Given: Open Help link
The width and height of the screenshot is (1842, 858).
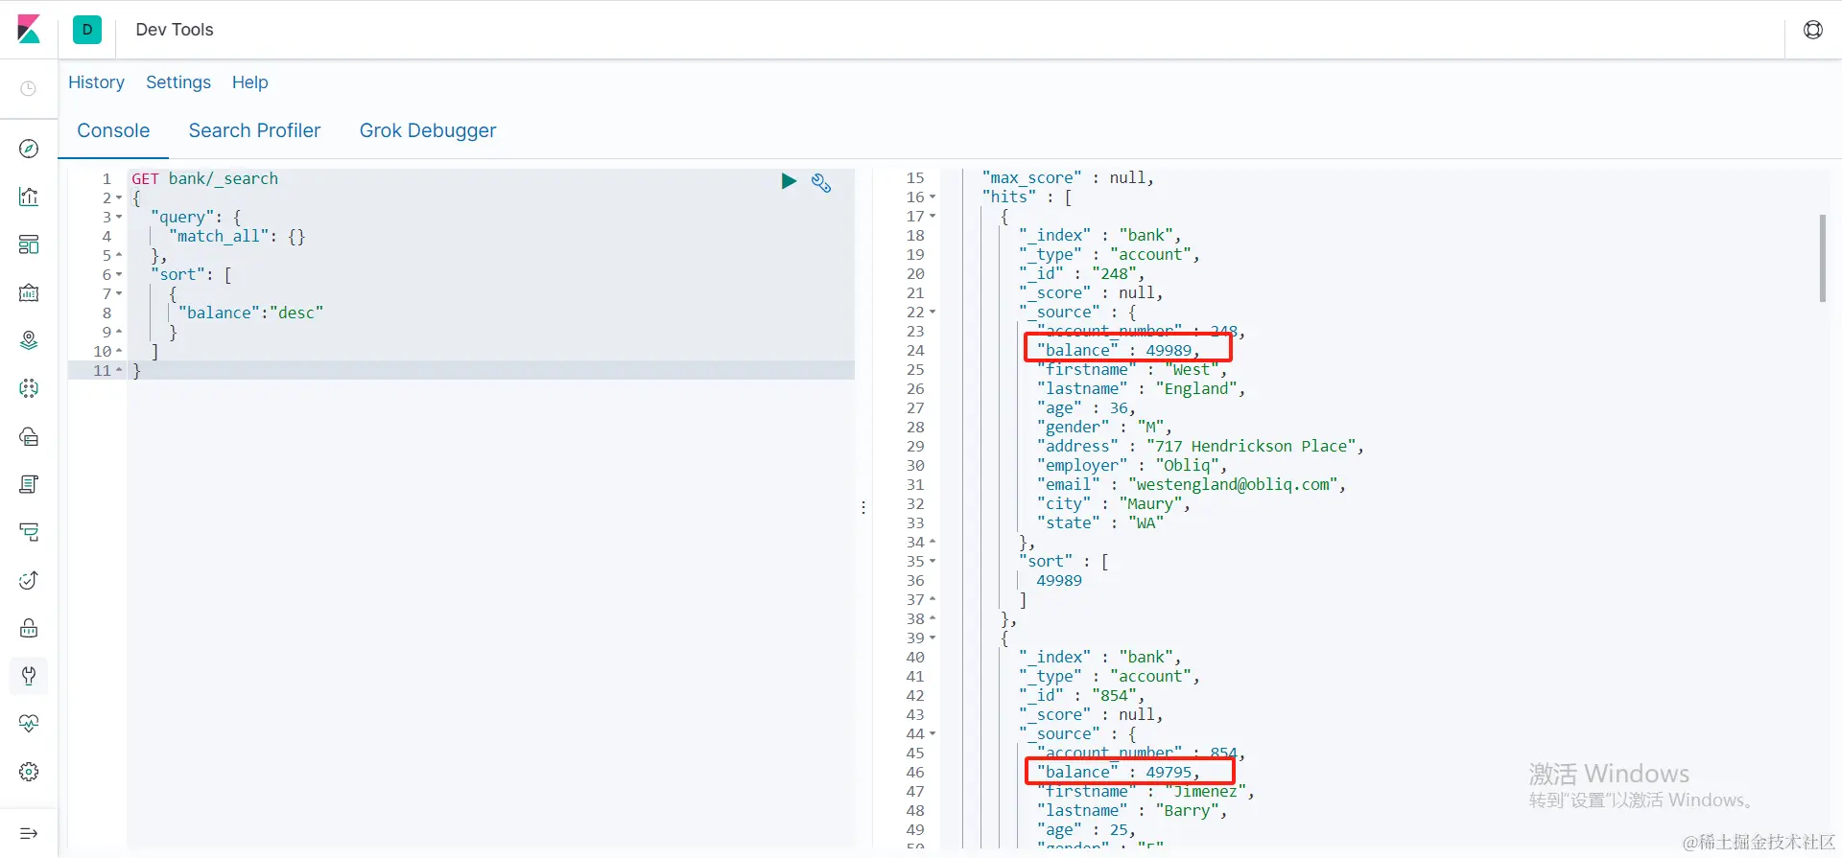Looking at the screenshot, I should click(x=250, y=82).
